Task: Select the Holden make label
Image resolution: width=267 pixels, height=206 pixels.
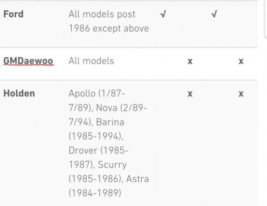Action: pyautogui.click(x=19, y=93)
